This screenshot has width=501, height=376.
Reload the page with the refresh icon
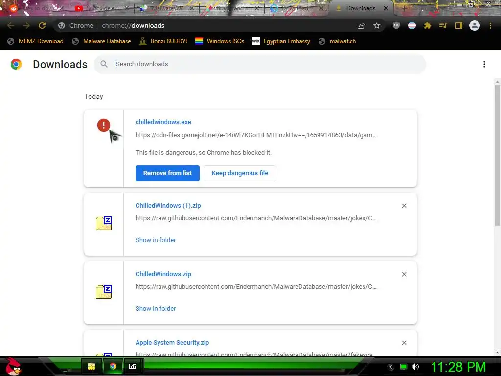[42, 25]
